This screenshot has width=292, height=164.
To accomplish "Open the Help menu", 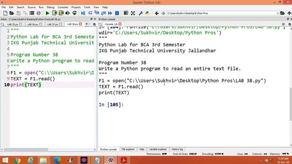I will pyautogui.click(x=105, y=7).
